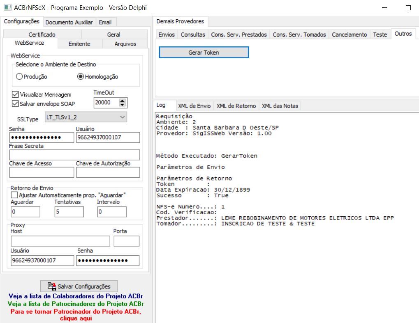This screenshot has height=323, width=419.
Task: Click the Chave de Autorização field
Action: click(x=108, y=172)
